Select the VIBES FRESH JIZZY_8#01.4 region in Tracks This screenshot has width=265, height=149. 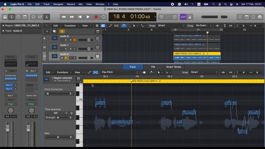pos(197,56)
